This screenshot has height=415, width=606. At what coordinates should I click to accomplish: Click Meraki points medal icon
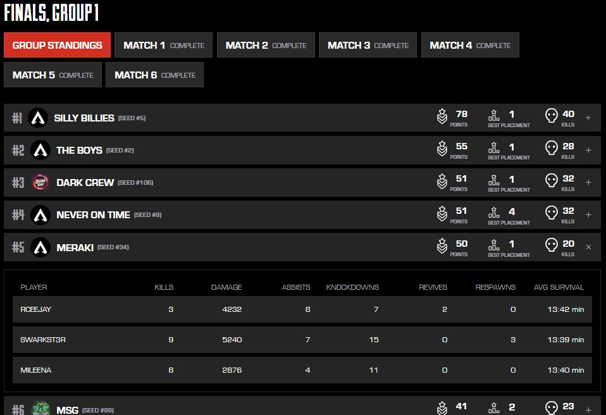pos(442,245)
